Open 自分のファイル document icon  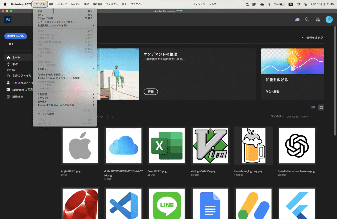[8, 76]
